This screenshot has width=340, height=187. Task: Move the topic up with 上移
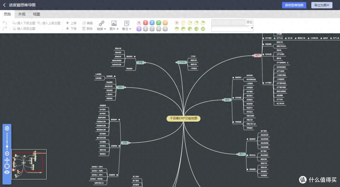coord(71,23)
